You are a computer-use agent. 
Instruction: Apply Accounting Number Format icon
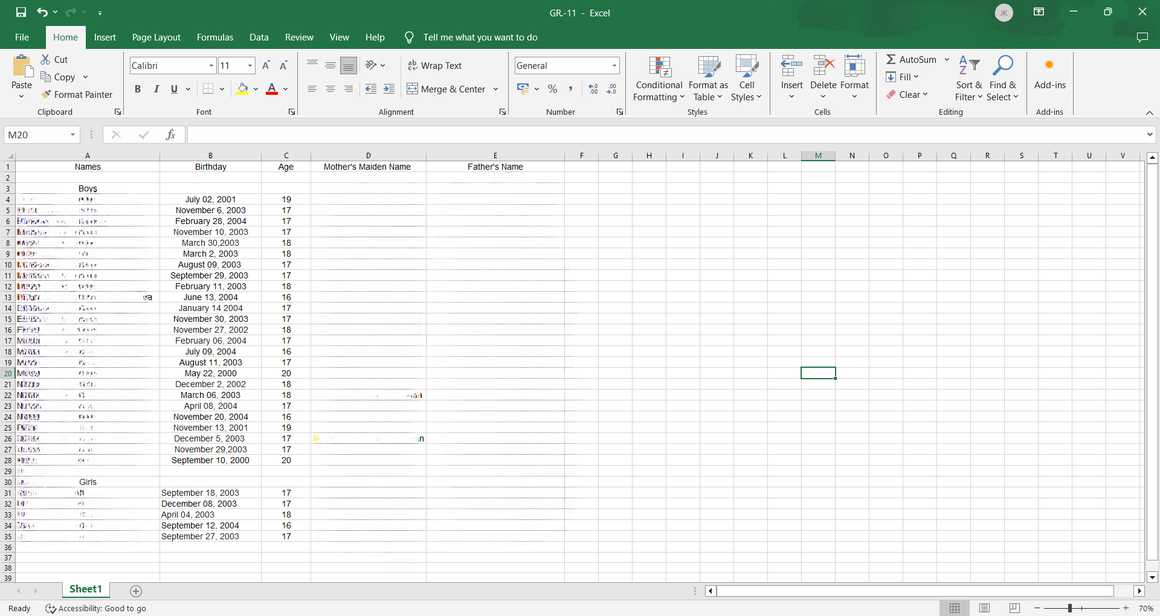[x=523, y=89]
